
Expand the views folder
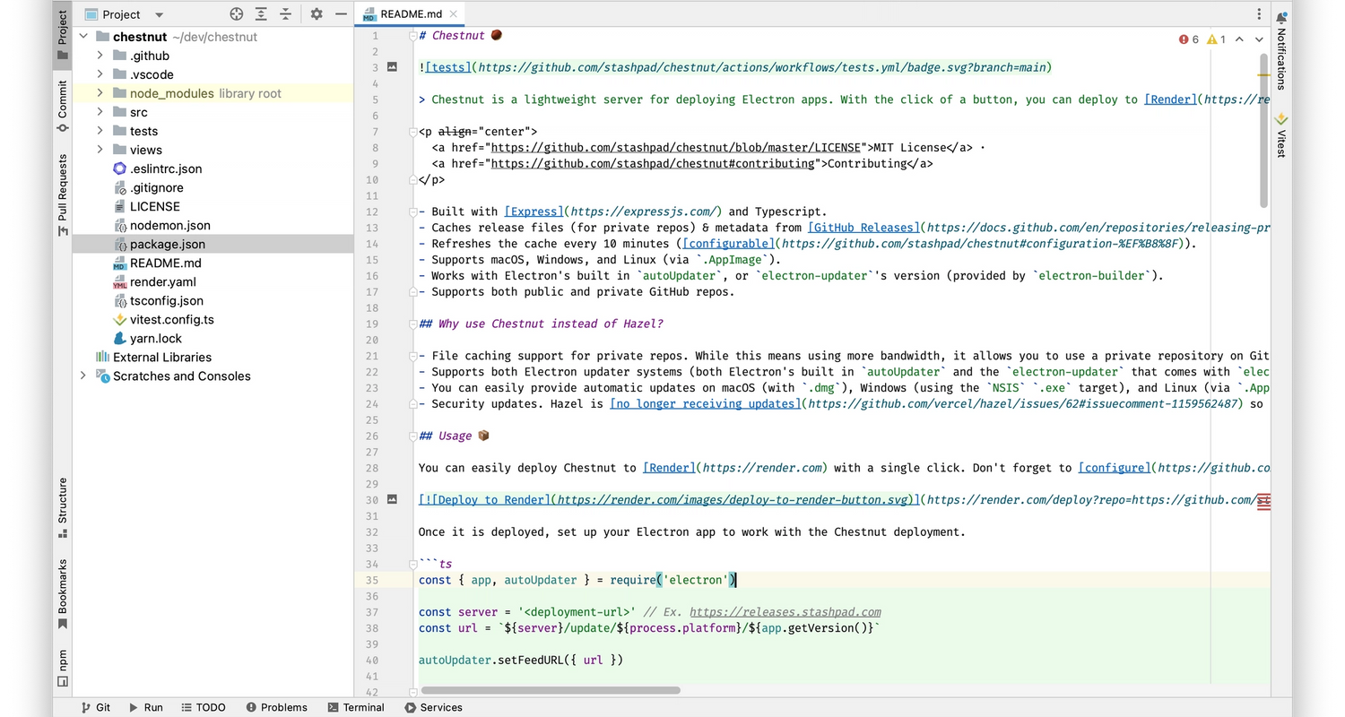[x=100, y=150]
